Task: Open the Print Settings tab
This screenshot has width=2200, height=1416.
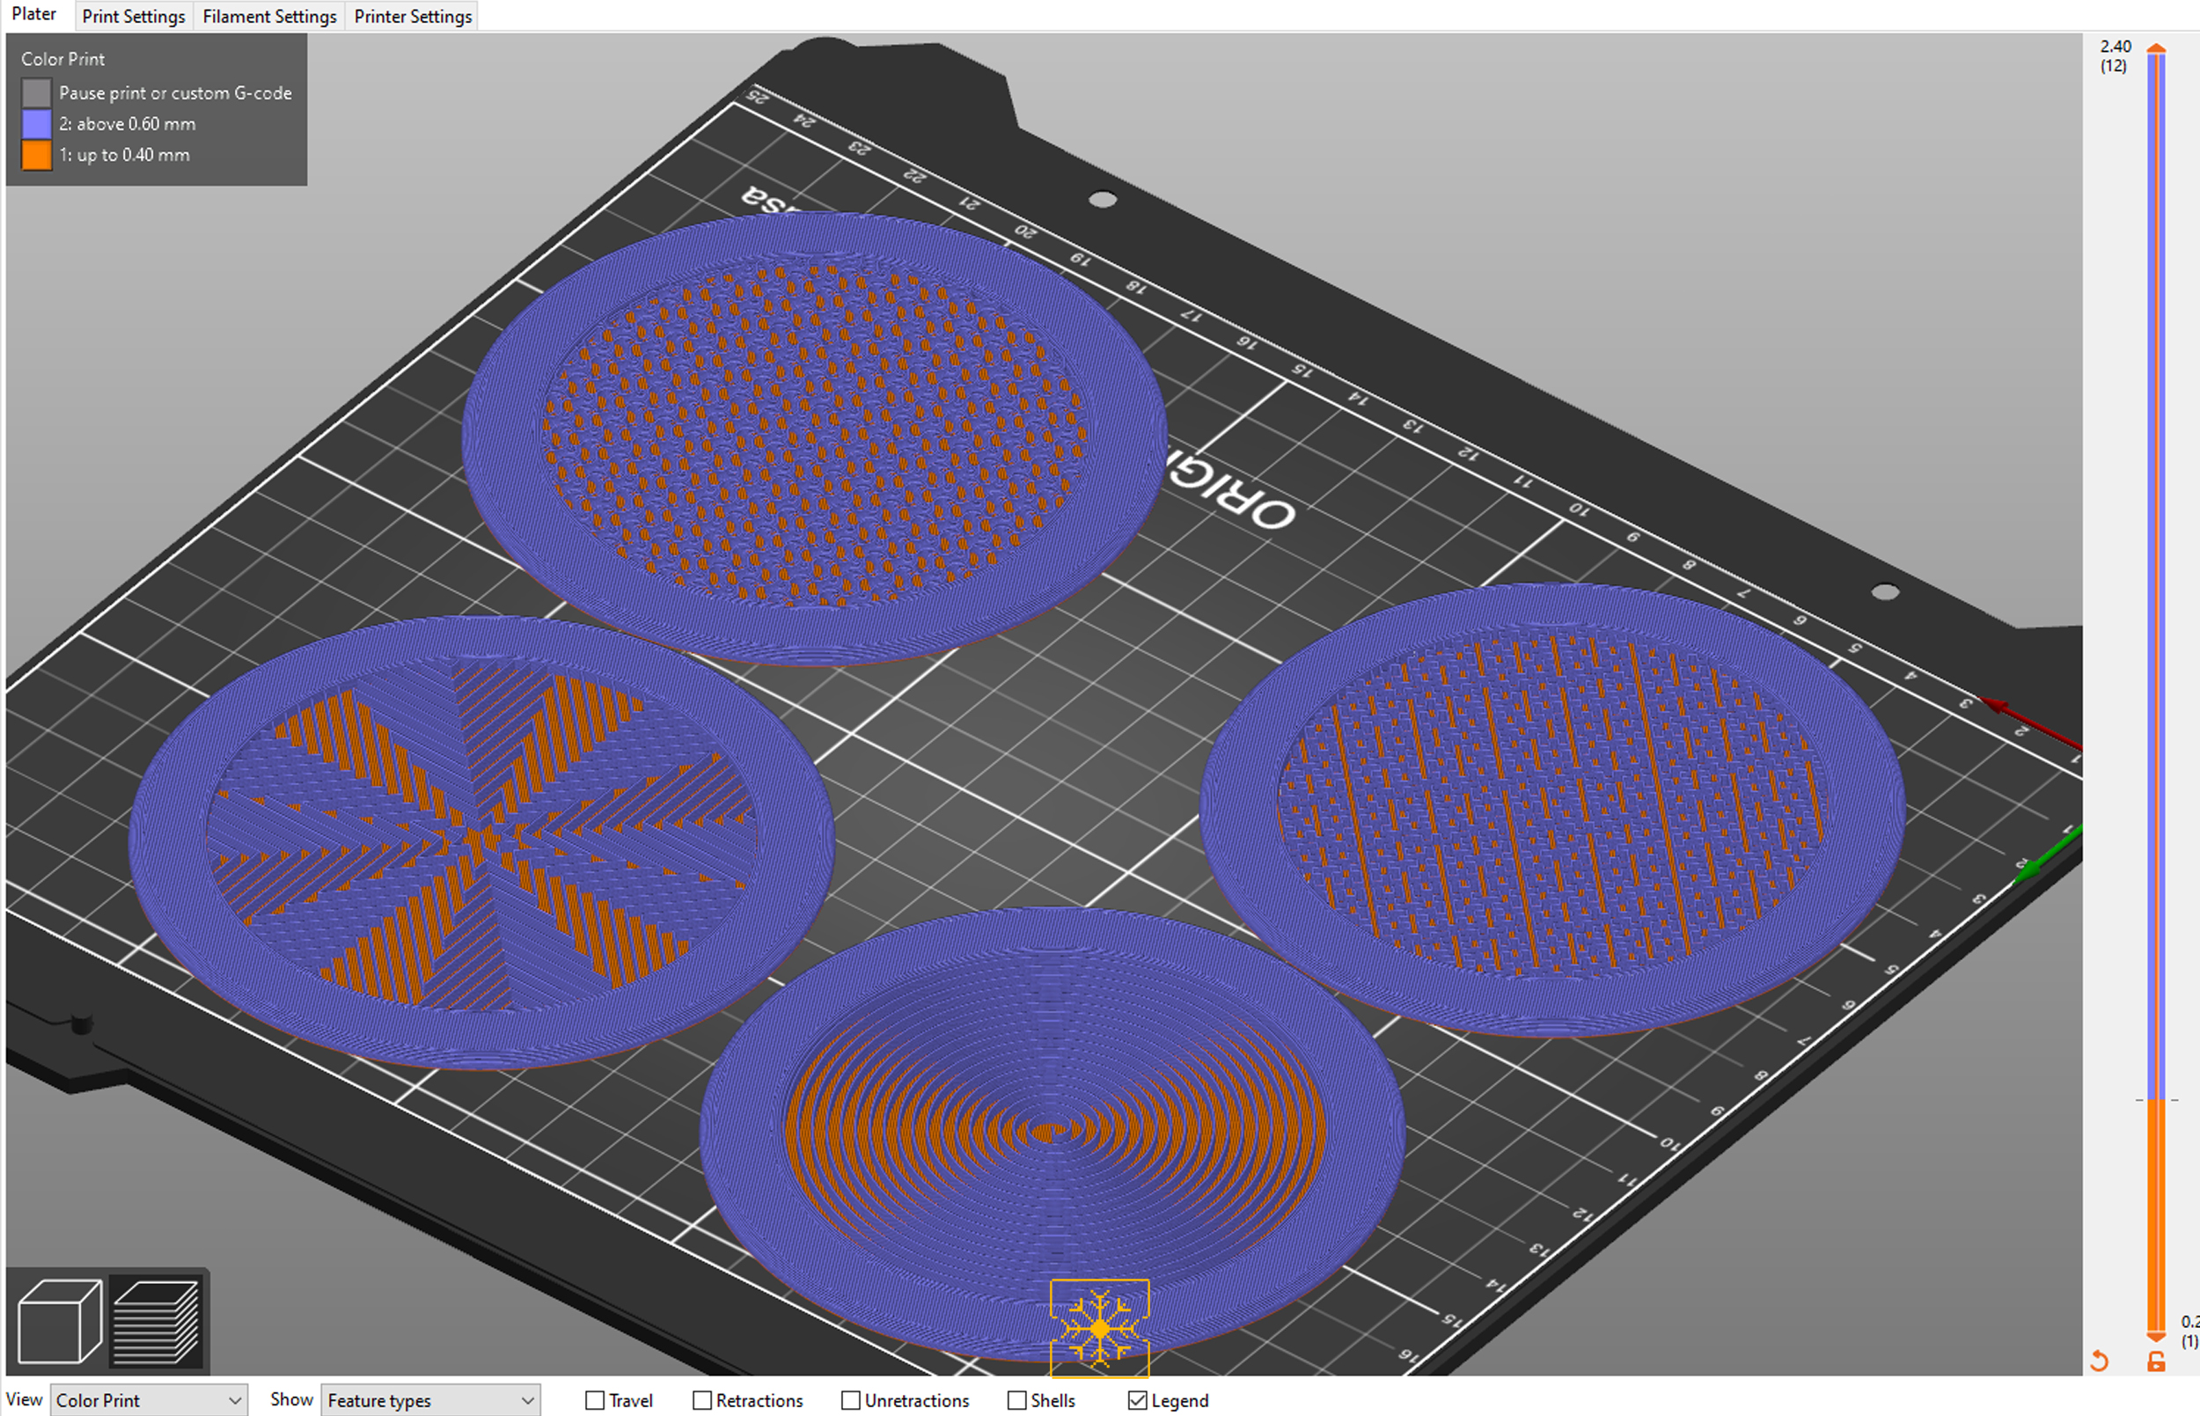Action: coord(133,17)
